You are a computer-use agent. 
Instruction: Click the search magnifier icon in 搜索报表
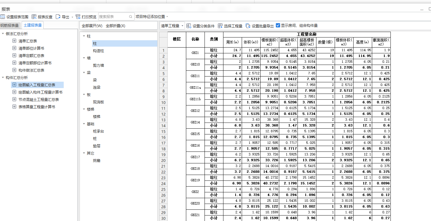[131, 17]
